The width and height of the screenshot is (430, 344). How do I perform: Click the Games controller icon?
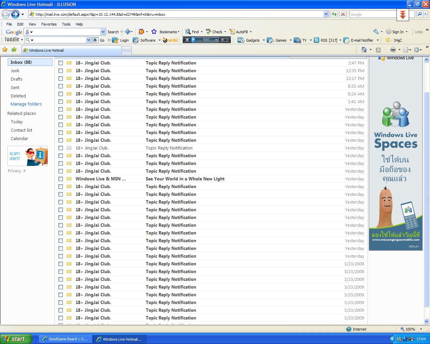tap(270, 40)
